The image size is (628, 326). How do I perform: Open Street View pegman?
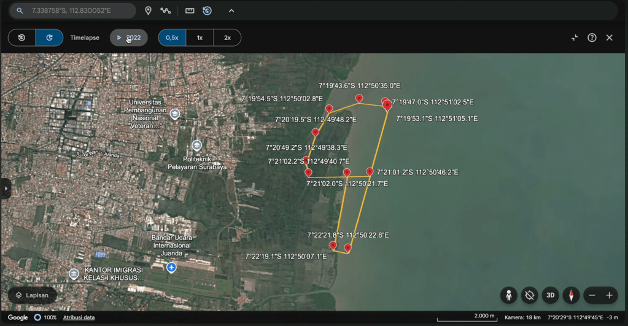click(509, 295)
